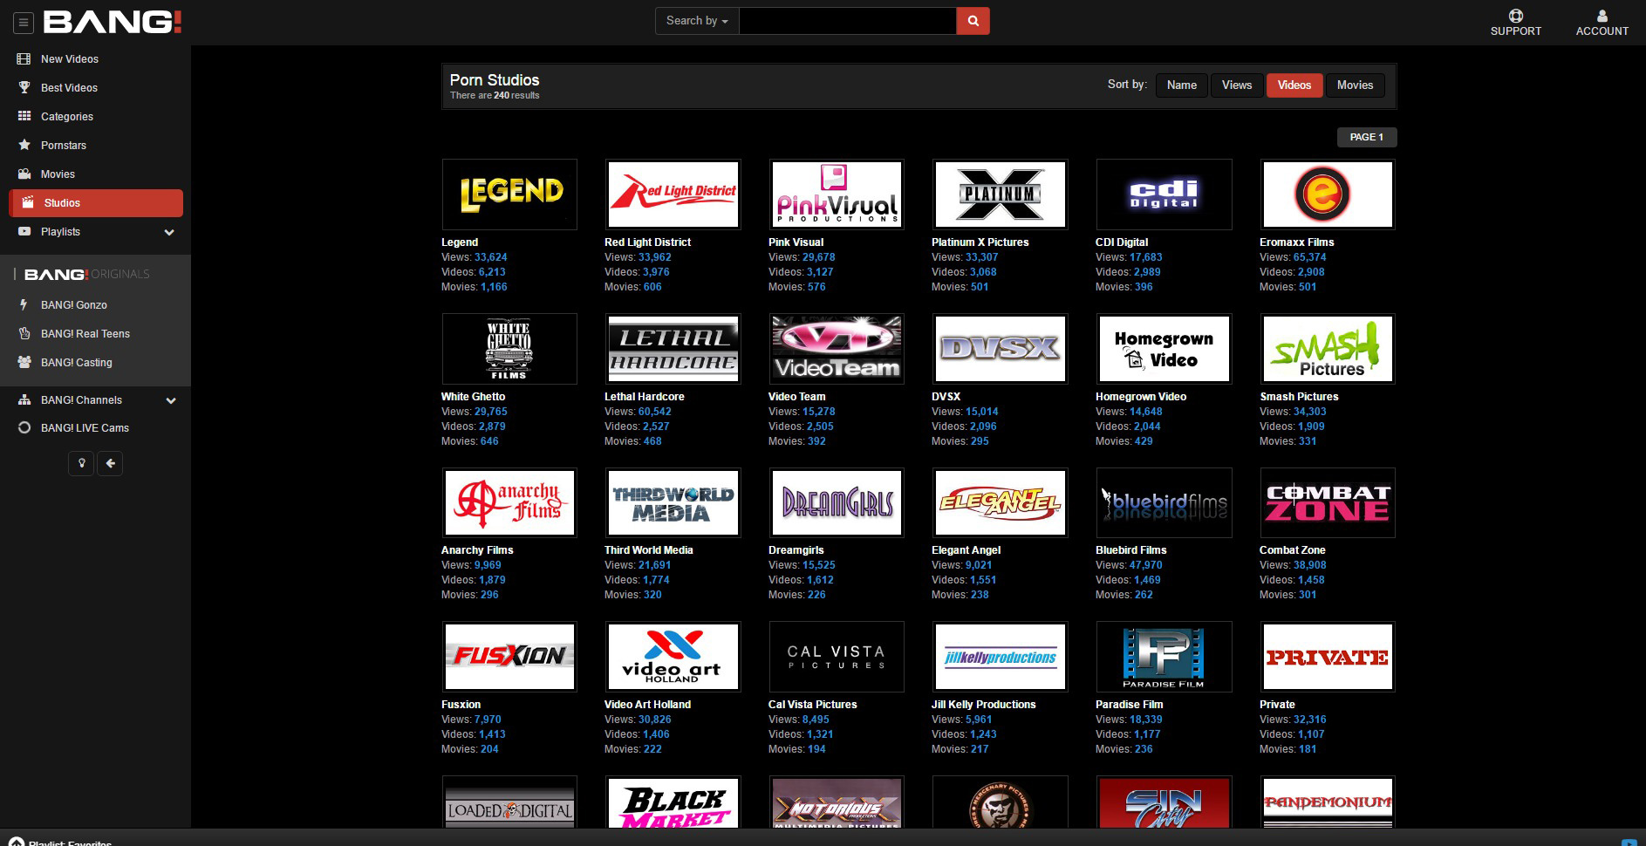Image resolution: width=1646 pixels, height=846 pixels.
Task: Sort studios by Name
Action: click(1182, 85)
